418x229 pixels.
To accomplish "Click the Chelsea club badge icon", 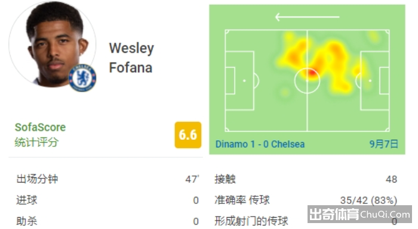I will [82, 78].
